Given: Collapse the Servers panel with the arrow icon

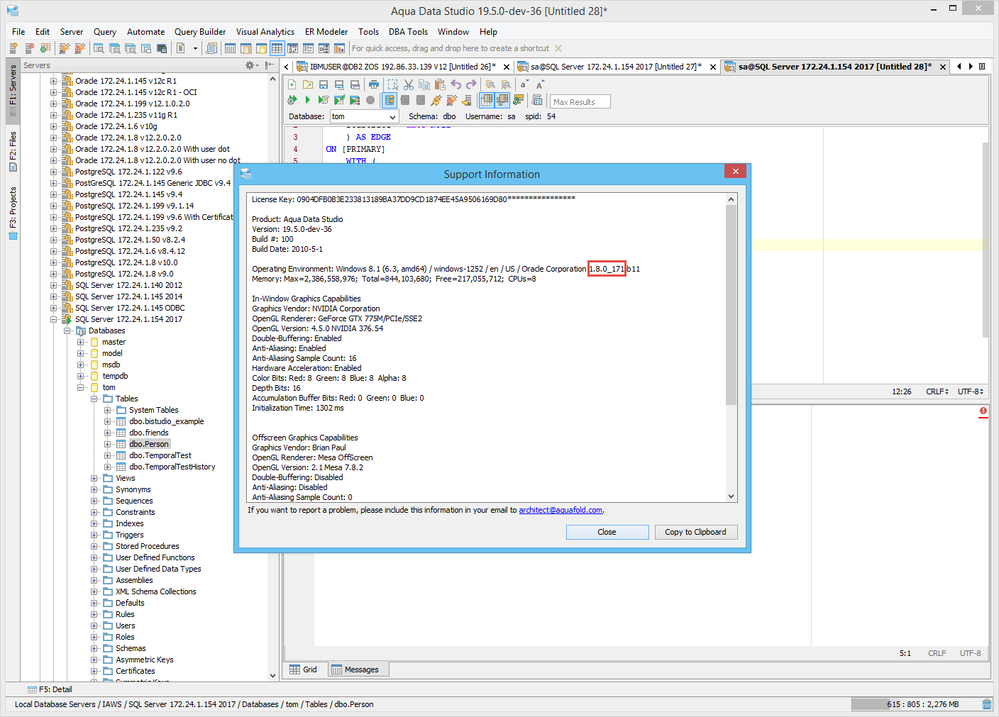Looking at the screenshot, I should 270,65.
